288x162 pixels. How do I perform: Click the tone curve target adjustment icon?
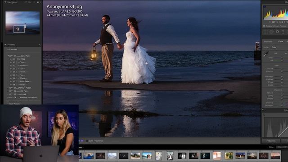264,115
